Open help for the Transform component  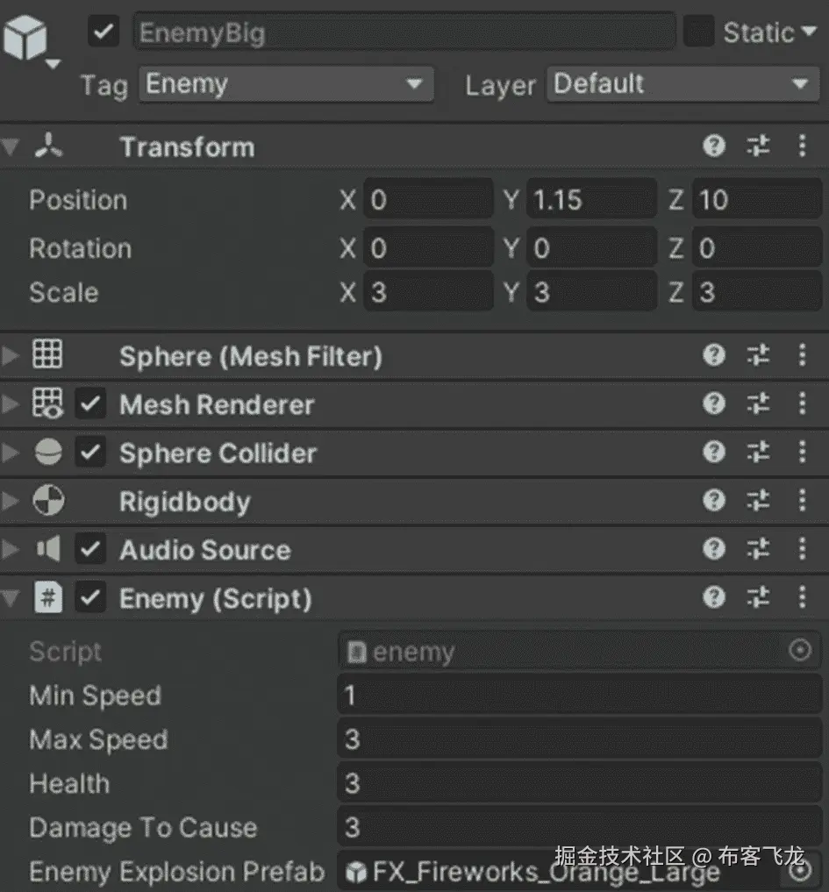(x=714, y=146)
